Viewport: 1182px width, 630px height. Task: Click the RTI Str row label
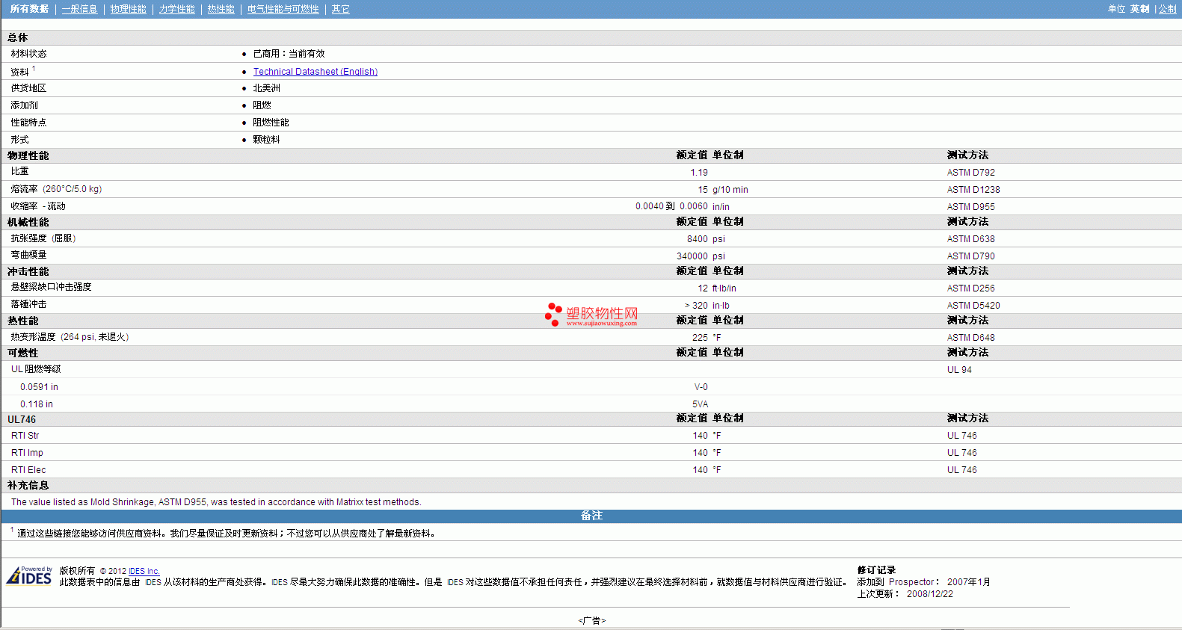pos(25,436)
